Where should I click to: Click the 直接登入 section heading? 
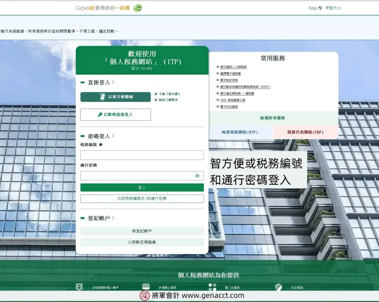[101, 82]
